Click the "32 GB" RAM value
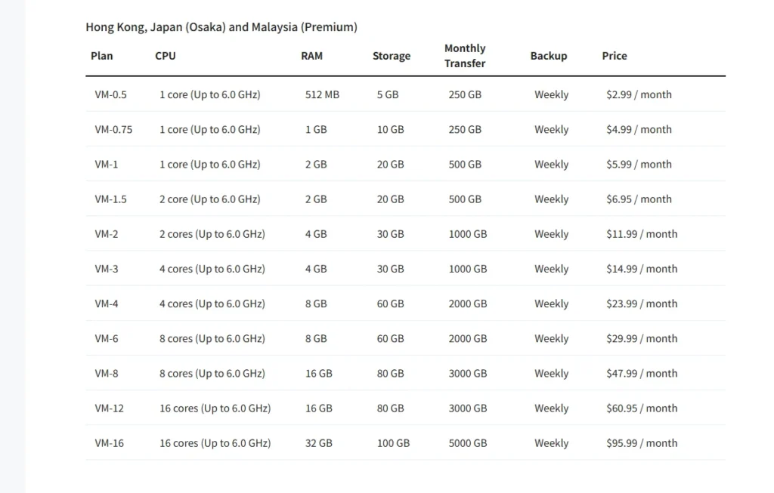The height and width of the screenshot is (493, 774). point(319,443)
